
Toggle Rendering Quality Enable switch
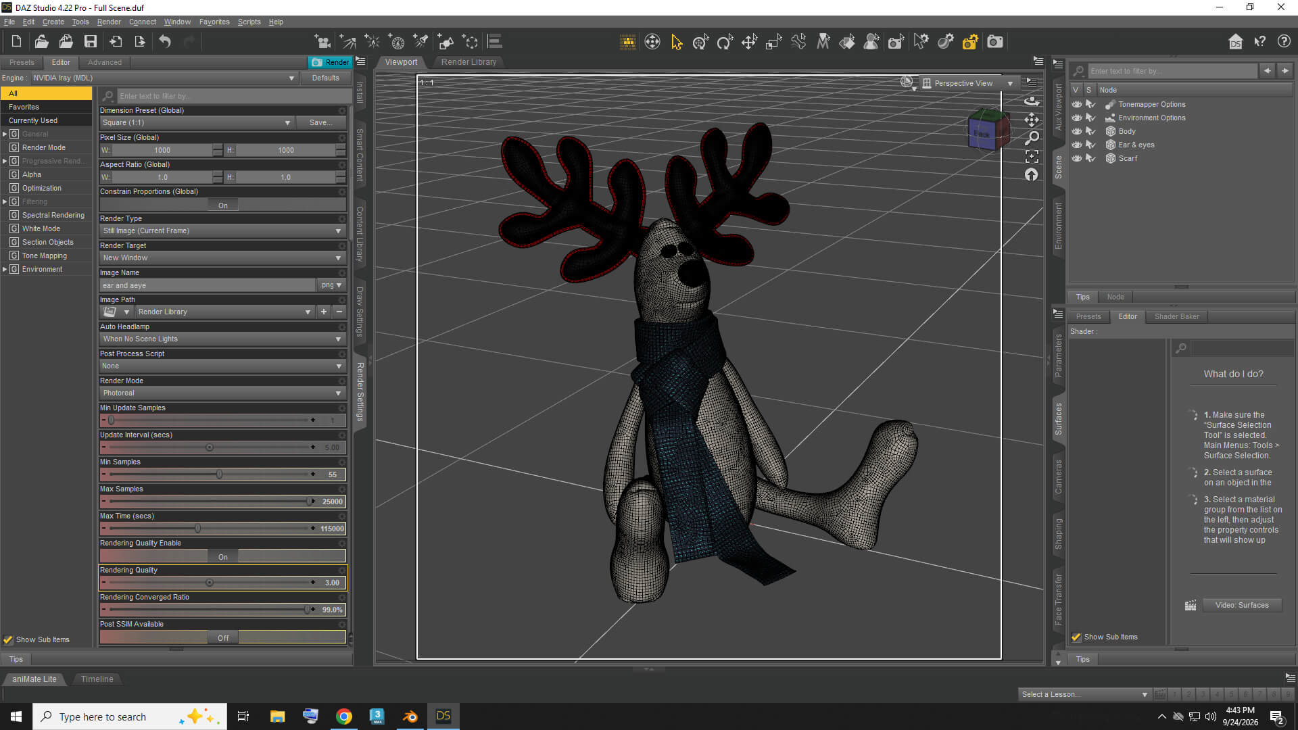coord(223,556)
